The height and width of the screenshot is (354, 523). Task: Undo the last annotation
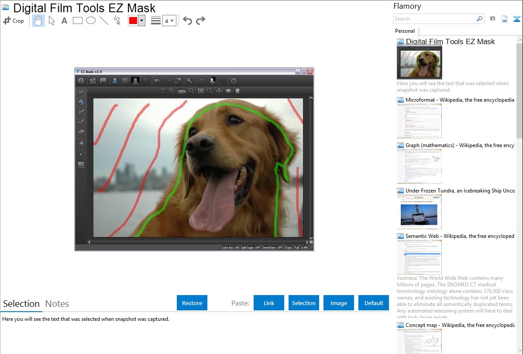187,21
